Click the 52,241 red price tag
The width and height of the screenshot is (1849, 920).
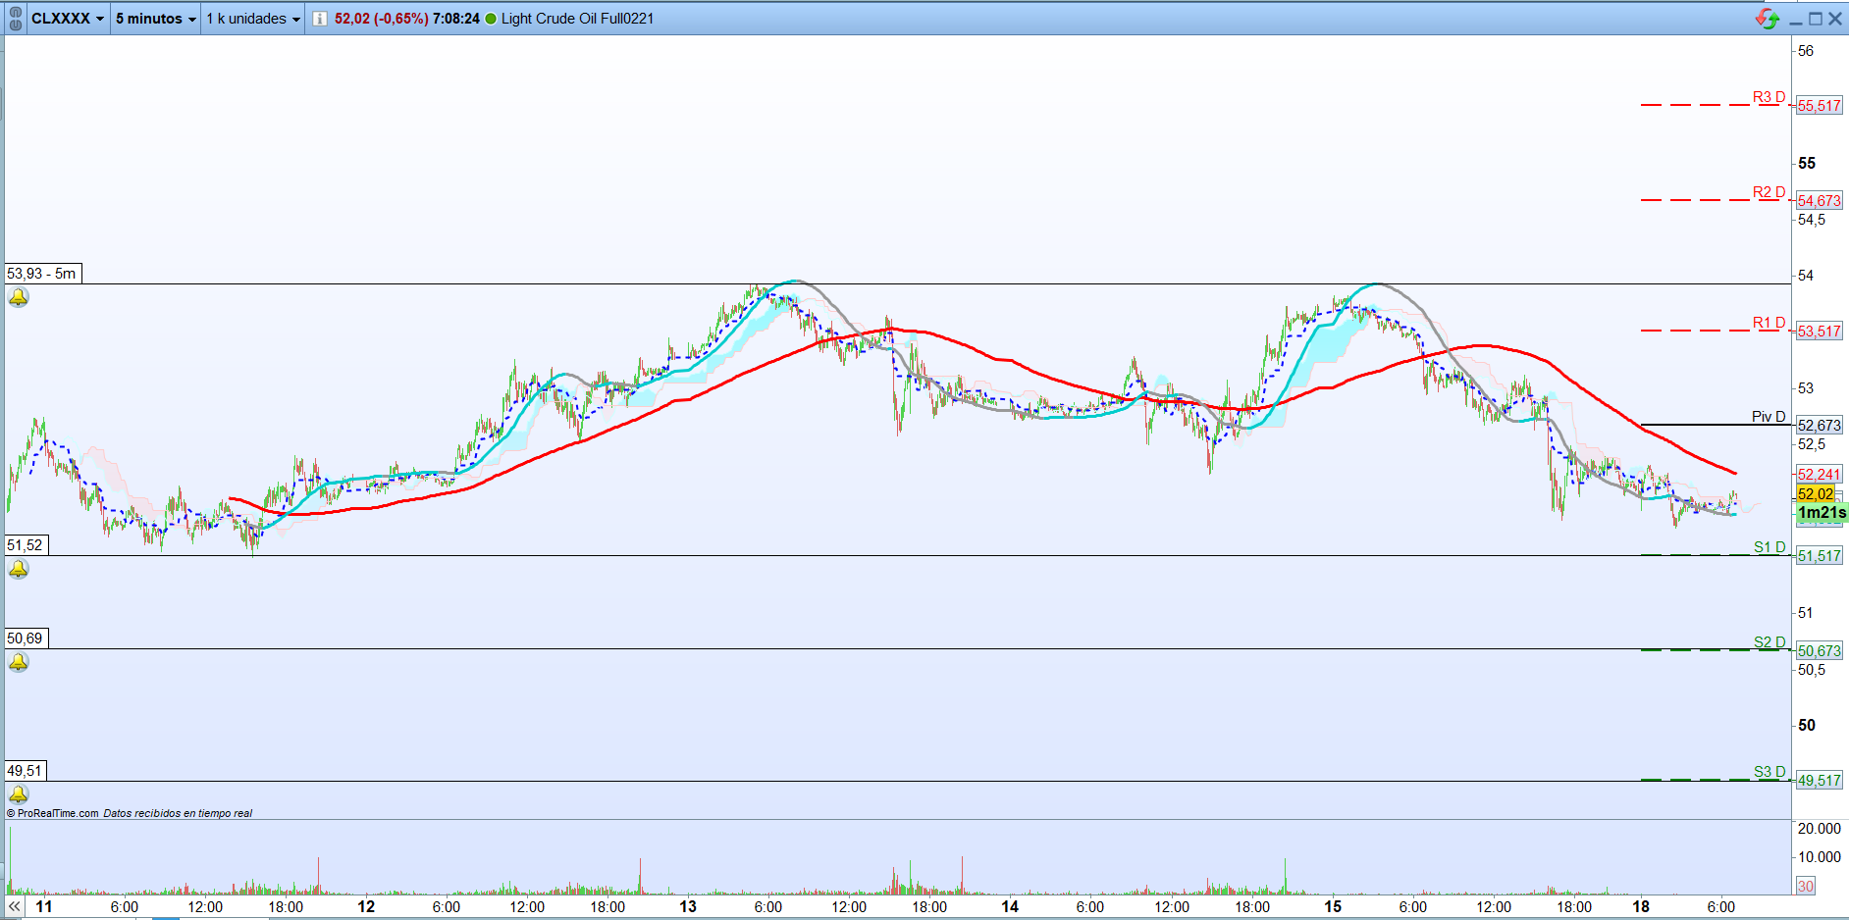point(1819,475)
